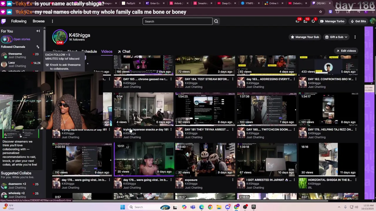
Task: Open the Twitch extension in Chrome toolbar
Action: click(x=330, y=12)
